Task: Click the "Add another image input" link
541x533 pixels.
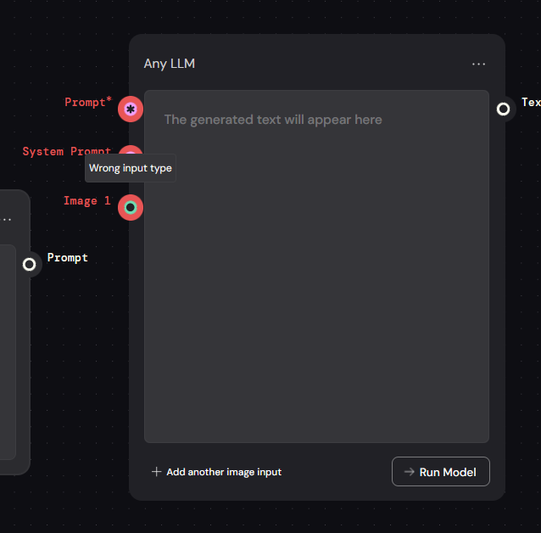Action: [x=224, y=472]
